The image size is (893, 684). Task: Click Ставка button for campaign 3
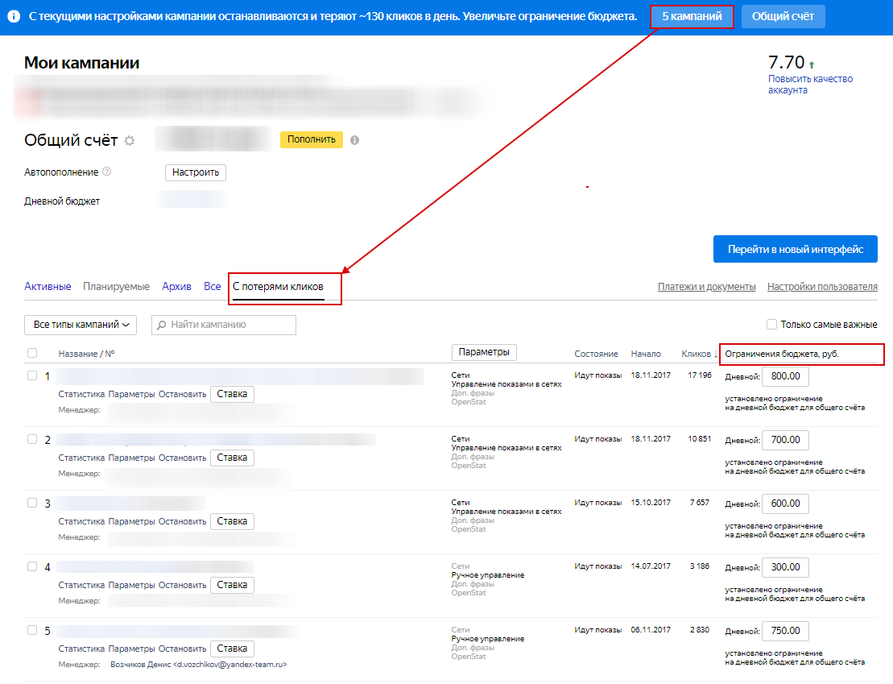click(x=232, y=521)
